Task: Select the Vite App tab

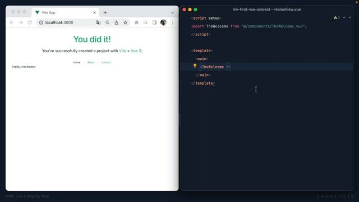Action: pos(65,12)
